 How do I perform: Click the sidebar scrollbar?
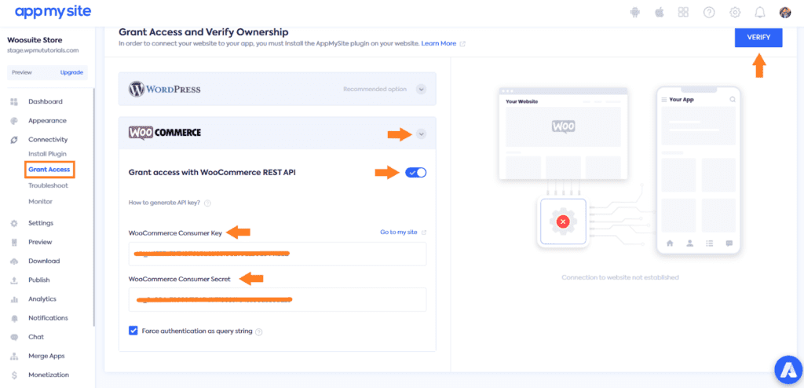point(94,207)
